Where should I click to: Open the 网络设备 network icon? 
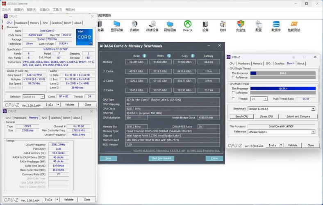click(170, 25)
